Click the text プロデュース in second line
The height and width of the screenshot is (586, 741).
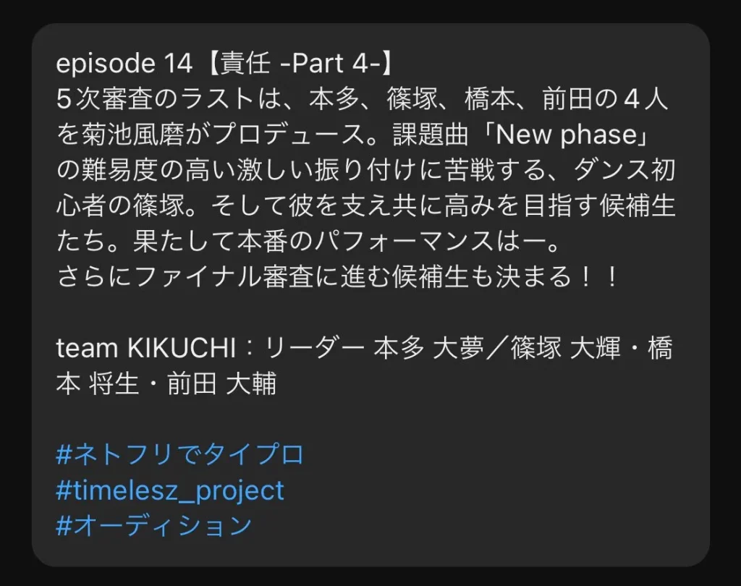tap(289, 135)
